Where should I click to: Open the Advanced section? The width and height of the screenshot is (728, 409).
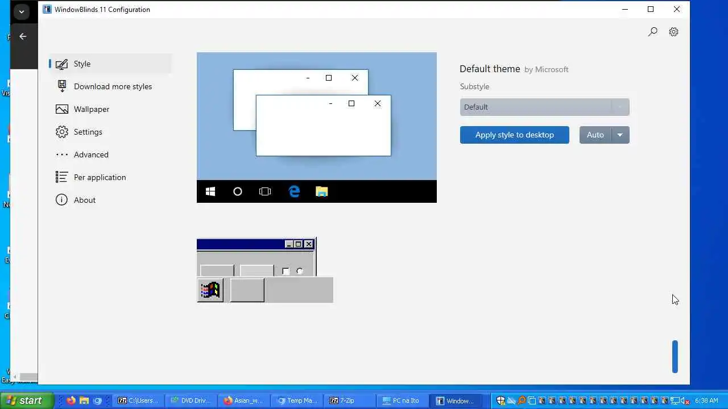point(110,155)
